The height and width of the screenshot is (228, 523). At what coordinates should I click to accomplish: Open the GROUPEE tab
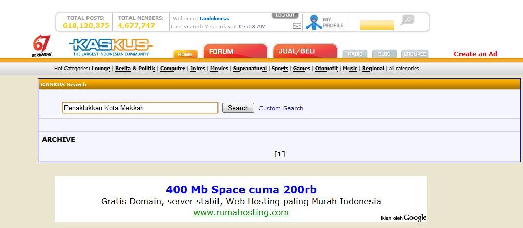point(415,54)
